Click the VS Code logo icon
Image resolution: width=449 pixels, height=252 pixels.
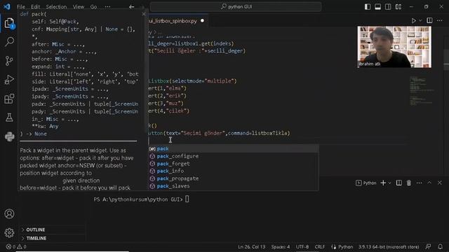[x=7, y=6]
